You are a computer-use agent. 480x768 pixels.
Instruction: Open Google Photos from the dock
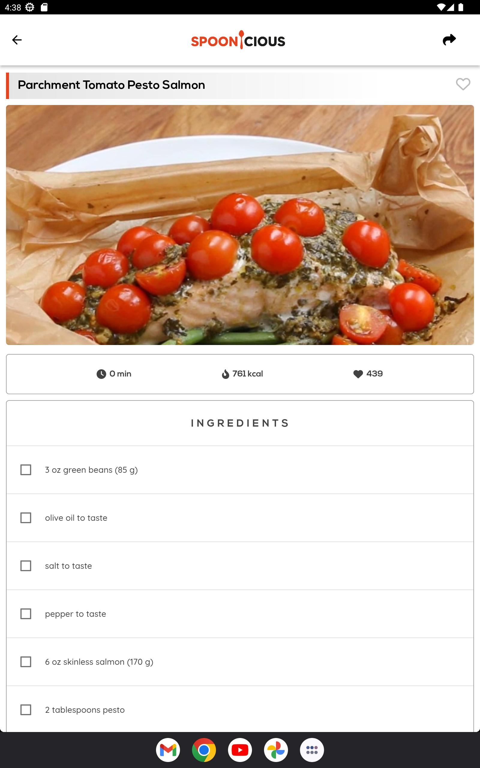tap(276, 750)
